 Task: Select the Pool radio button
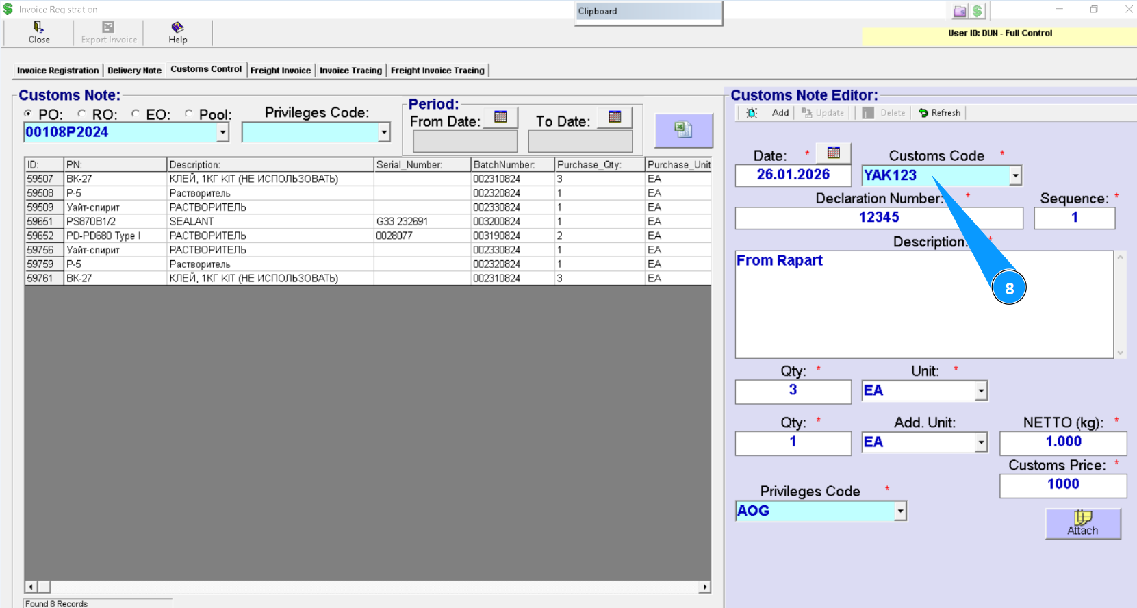[x=188, y=114]
